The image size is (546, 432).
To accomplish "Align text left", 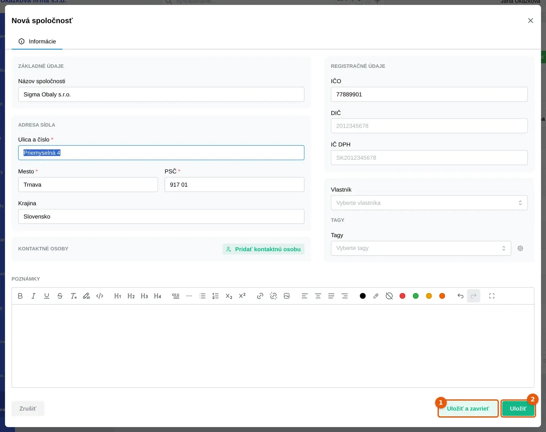I will click(x=305, y=296).
